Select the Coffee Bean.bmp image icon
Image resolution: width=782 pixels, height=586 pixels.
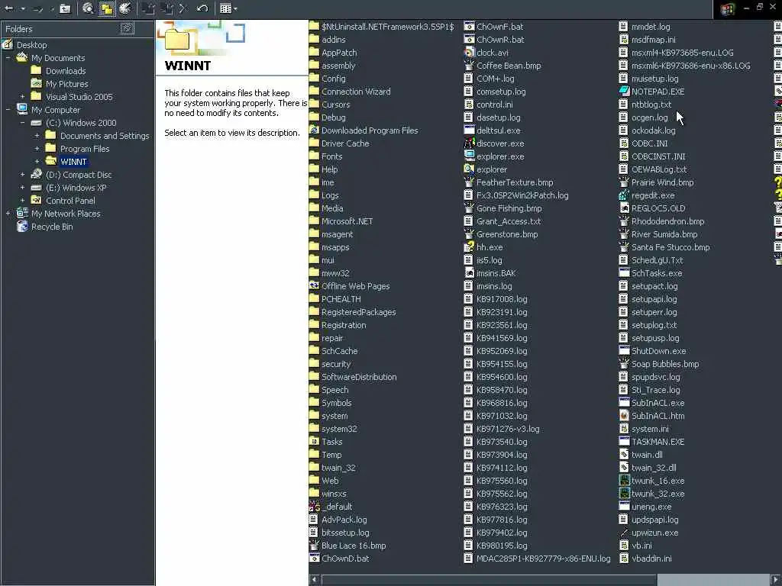click(x=469, y=66)
